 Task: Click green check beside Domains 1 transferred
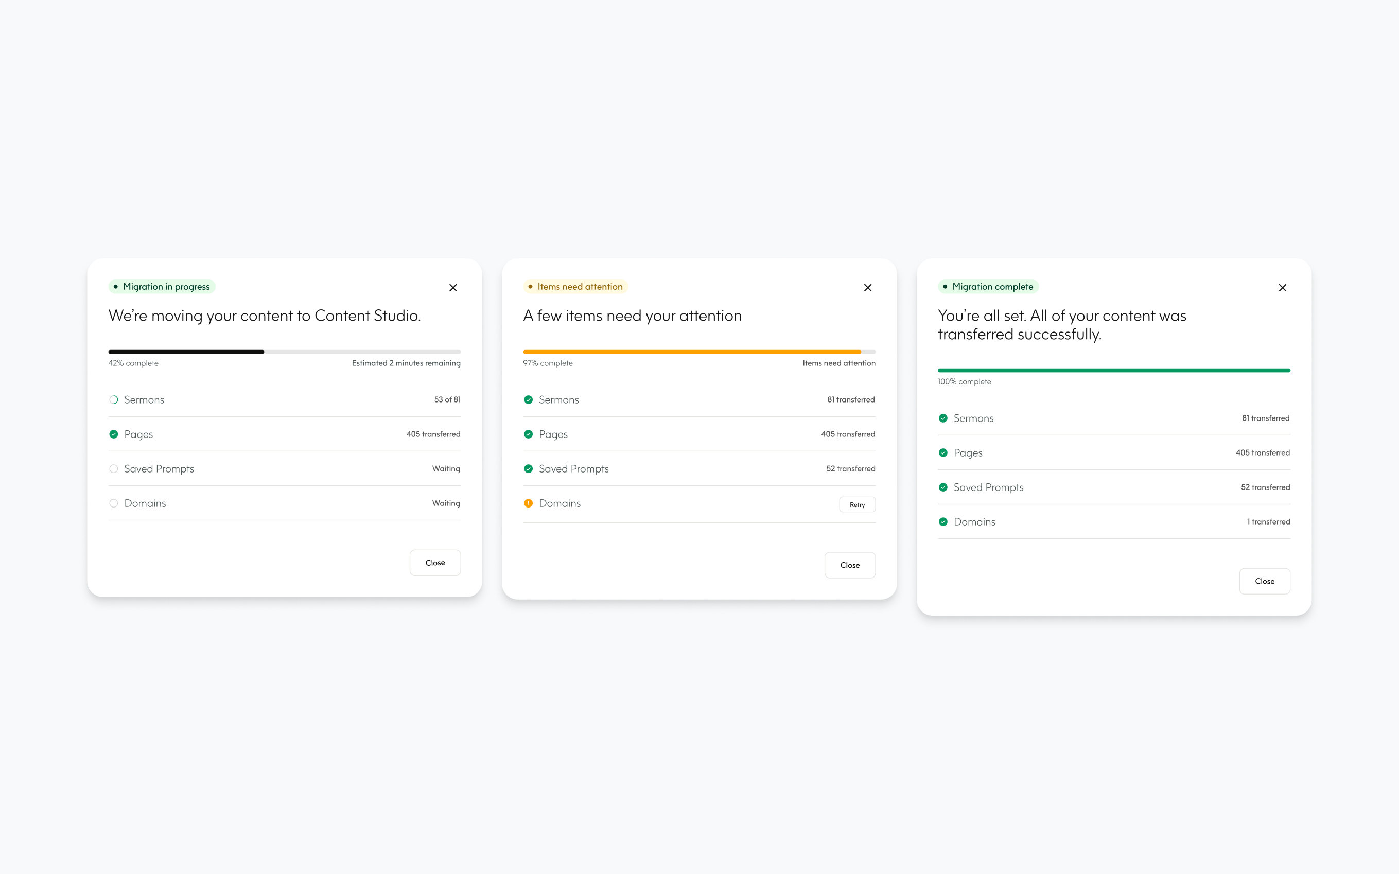click(943, 521)
